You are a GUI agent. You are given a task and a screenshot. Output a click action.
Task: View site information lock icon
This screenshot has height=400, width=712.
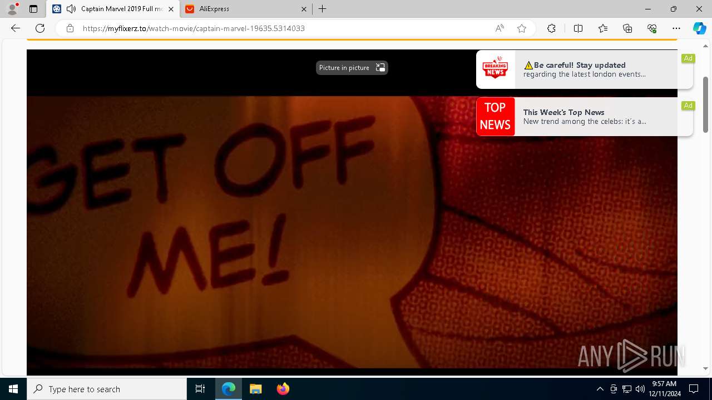[70, 28]
